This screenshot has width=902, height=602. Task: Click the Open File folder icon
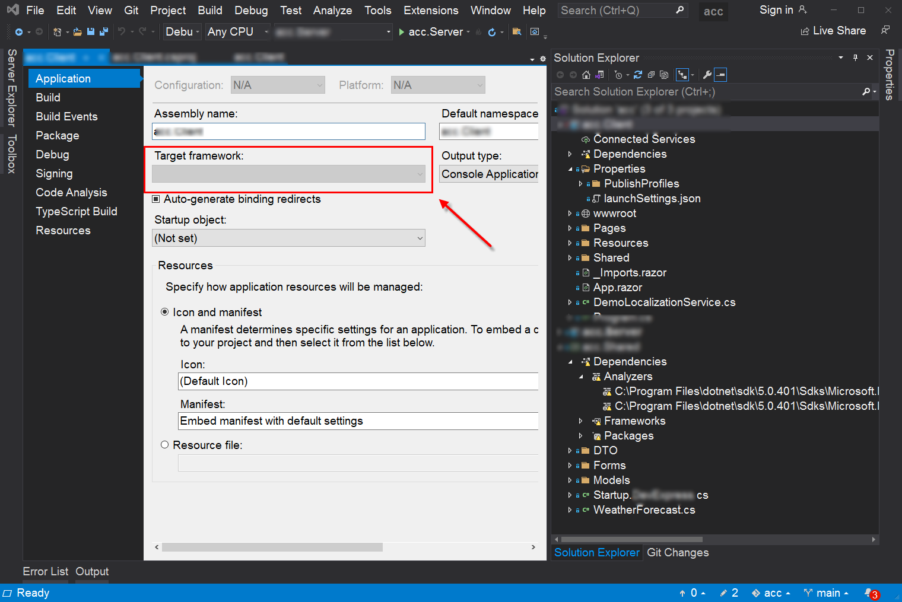(78, 32)
